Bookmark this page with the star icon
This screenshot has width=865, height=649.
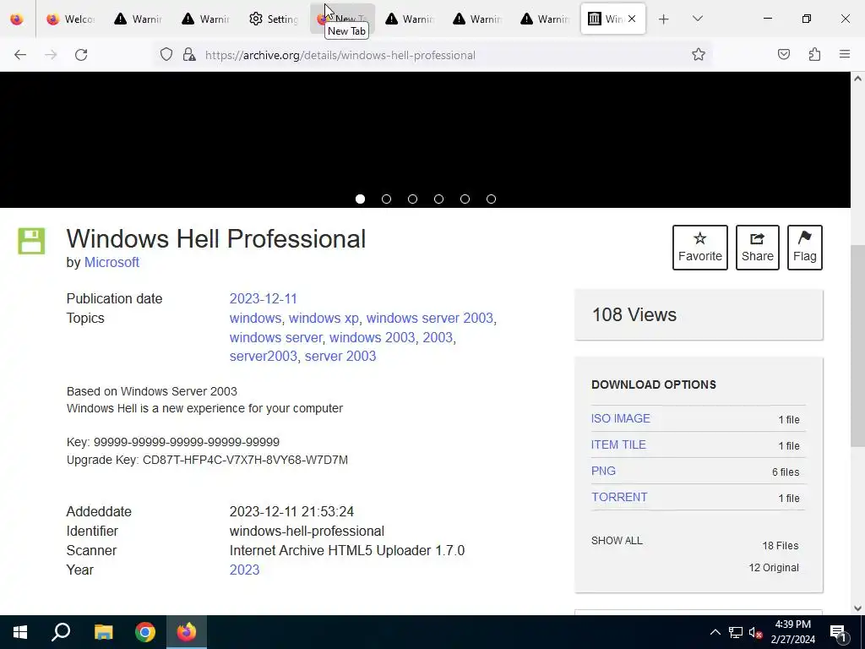(699, 54)
